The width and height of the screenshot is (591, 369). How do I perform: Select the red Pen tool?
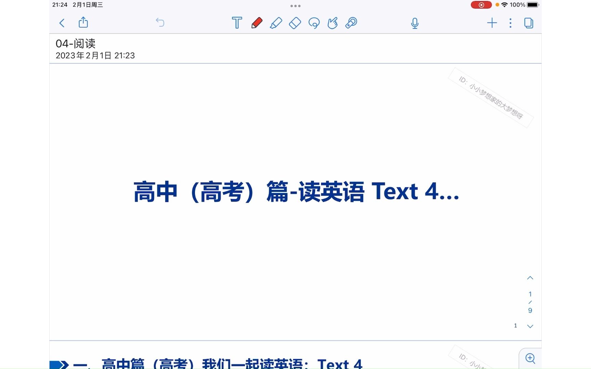[257, 23]
